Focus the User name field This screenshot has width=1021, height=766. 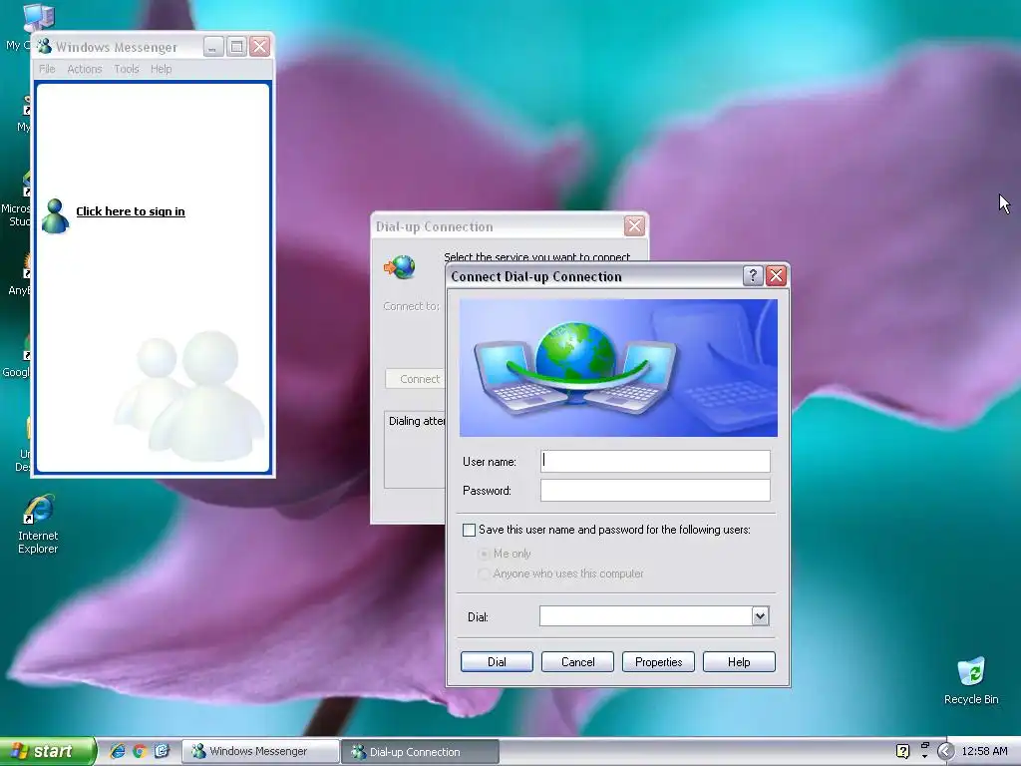655,461
